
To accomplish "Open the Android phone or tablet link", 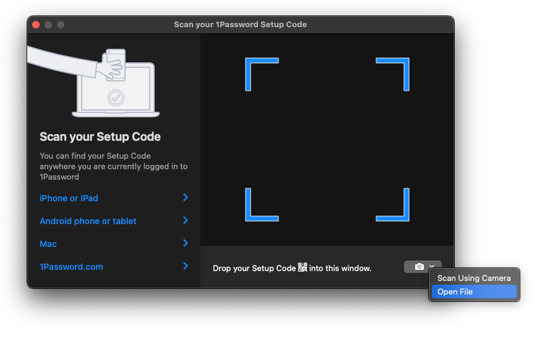I will click(x=88, y=221).
